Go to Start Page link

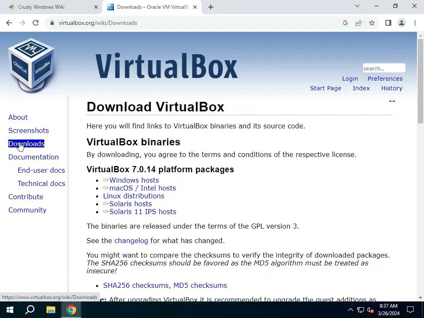tap(325, 88)
